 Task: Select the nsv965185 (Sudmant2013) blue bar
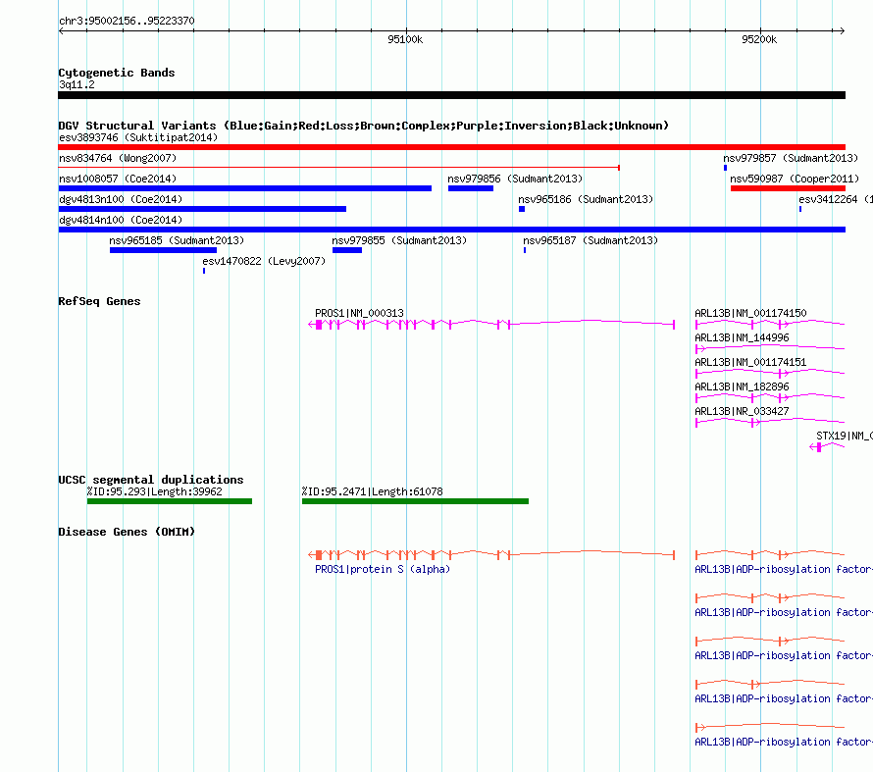[163, 250]
